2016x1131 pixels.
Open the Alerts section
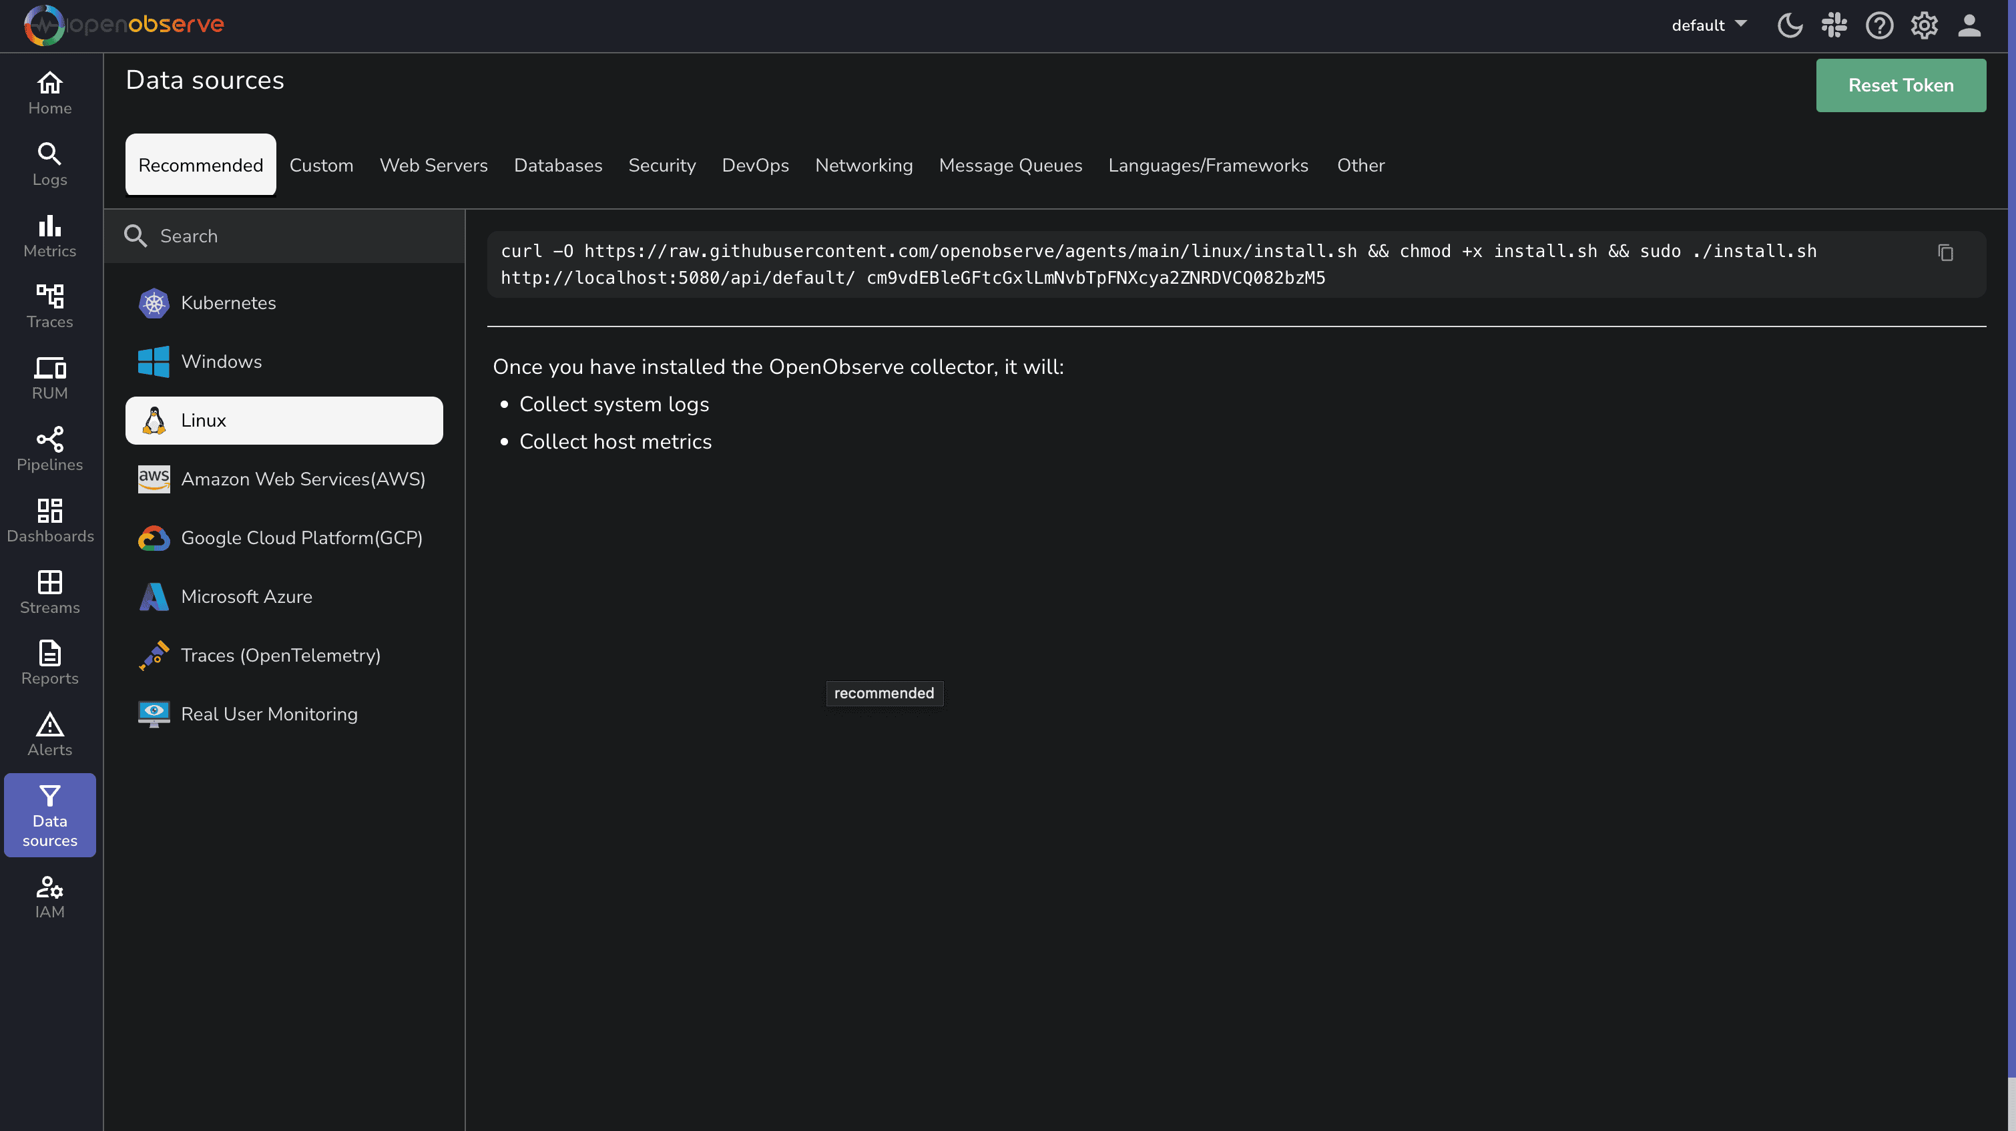(x=49, y=732)
